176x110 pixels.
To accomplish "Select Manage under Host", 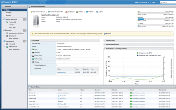I will (9, 13).
